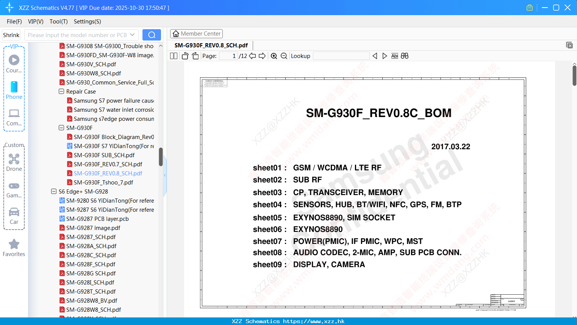Screen dimensions: 577x325
Task: Select the Drone category
Action: [14, 162]
